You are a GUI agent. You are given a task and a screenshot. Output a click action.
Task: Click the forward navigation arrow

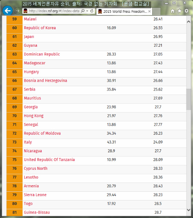point(17,11)
